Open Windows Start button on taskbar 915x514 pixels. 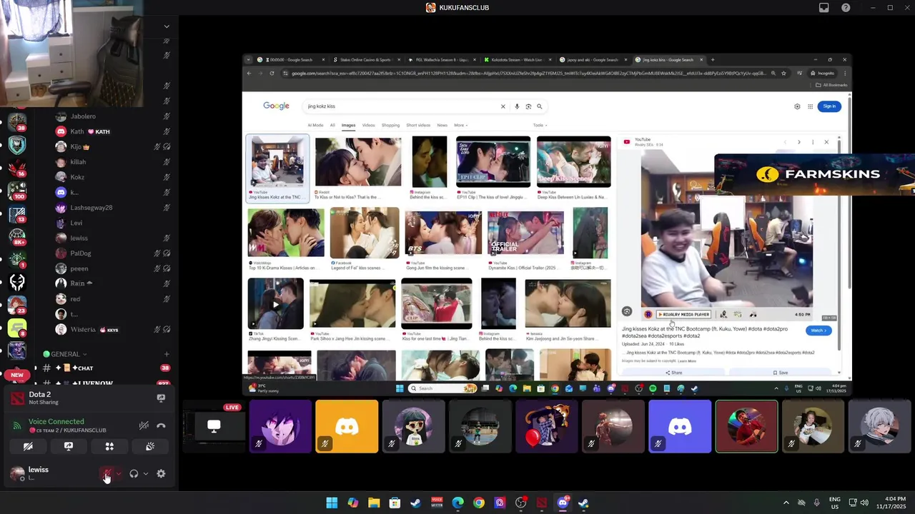click(x=332, y=503)
